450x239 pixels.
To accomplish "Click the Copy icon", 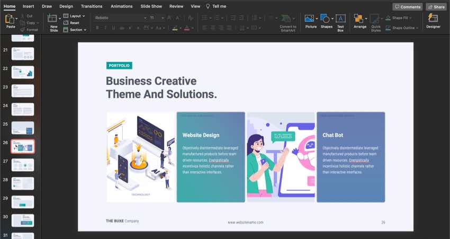I will point(23,23).
